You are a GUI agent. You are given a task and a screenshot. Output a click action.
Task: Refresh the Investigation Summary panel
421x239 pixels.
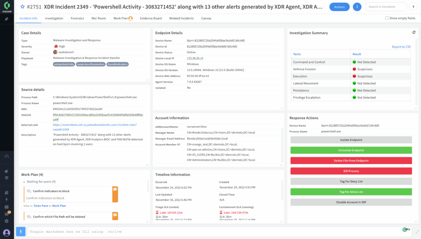[x=414, y=32]
